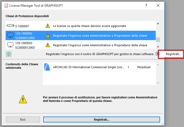
Task: Click the monitor icon for key 129-1000003
Action: click(10, 45)
